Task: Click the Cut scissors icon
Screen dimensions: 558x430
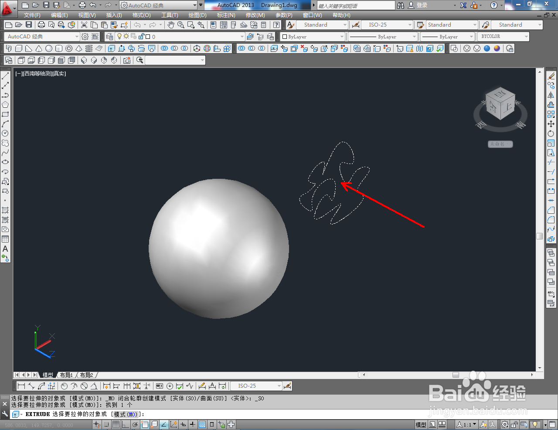Action: [84, 25]
